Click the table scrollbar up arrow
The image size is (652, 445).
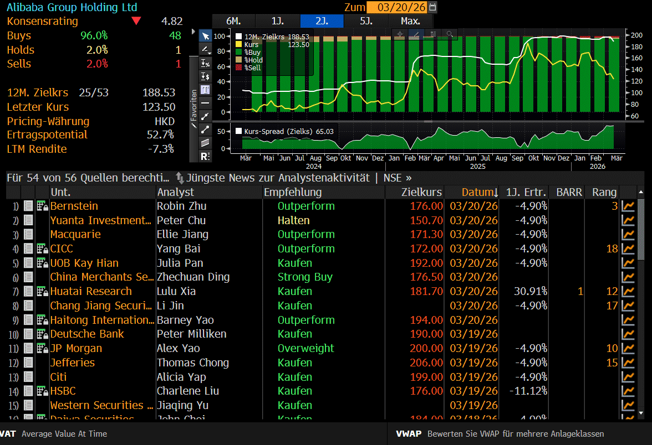tap(641, 192)
